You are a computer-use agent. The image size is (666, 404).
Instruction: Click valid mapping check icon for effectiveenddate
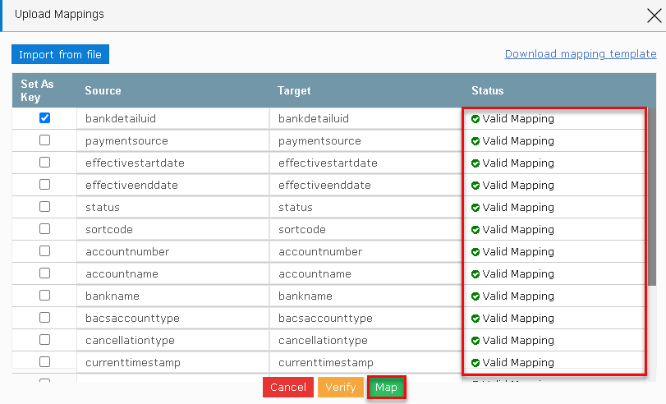[x=475, y=186]
